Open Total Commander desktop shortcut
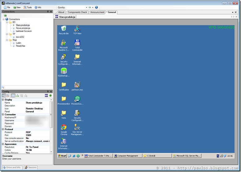The height and width of the screenshot is (172, 241). pos(77,45)
